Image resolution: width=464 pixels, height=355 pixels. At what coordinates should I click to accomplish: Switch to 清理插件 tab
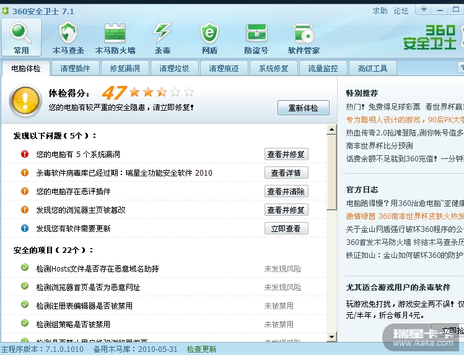(x=75, y=69)
